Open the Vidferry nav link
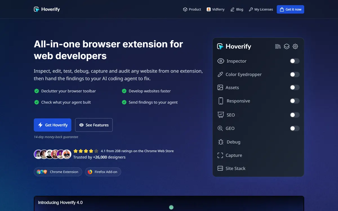The image size is (338, 211). point(215,9)
